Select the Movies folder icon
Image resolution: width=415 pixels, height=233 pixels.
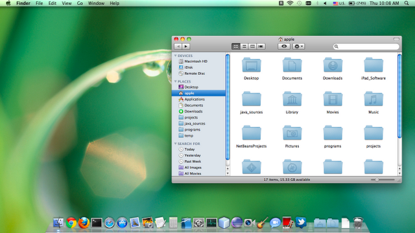pyautogui.click(x=333, y=99)
